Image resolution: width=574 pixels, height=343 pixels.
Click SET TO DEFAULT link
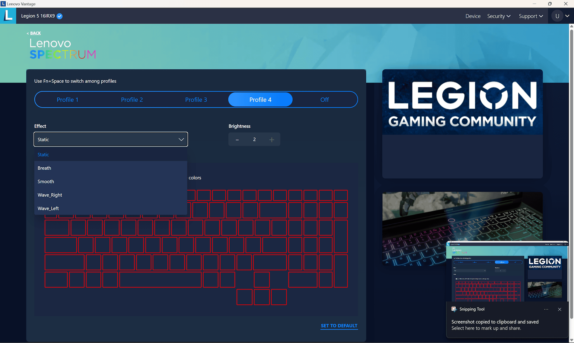(x=339, y=326)
